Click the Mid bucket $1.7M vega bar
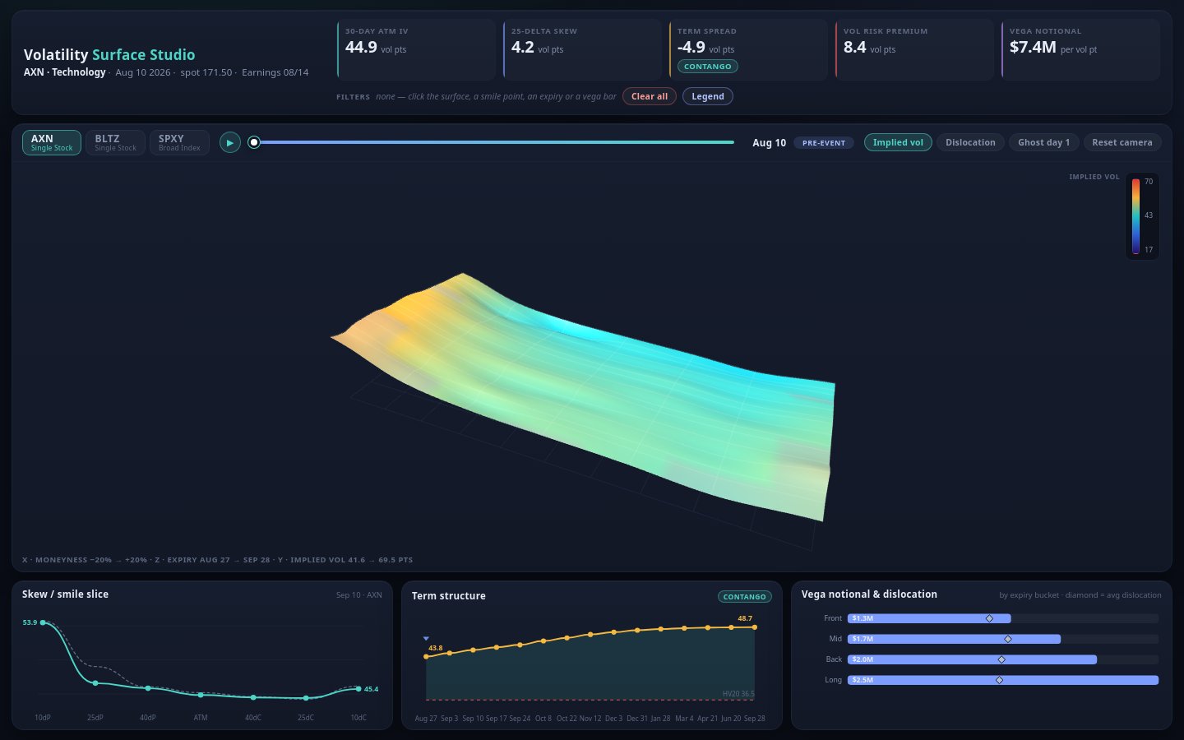The image size is (1184, 740). point(954,639)
